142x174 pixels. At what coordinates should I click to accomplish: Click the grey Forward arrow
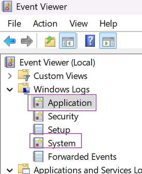(x=27, y=41)
